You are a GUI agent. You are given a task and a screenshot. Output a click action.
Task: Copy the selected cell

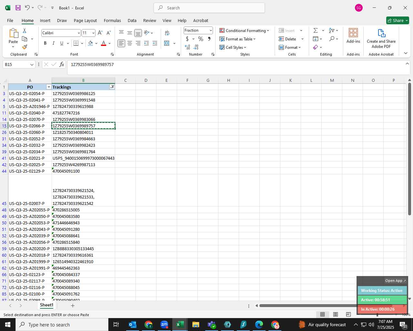[x=25, y=39]
